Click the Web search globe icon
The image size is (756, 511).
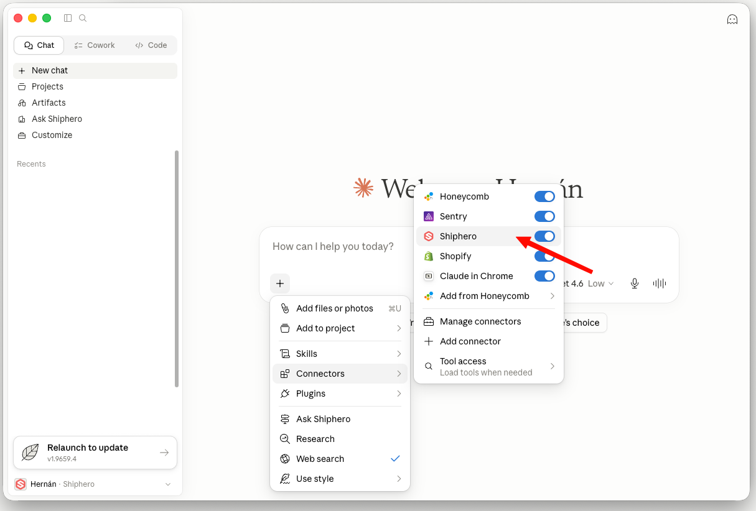285,459
